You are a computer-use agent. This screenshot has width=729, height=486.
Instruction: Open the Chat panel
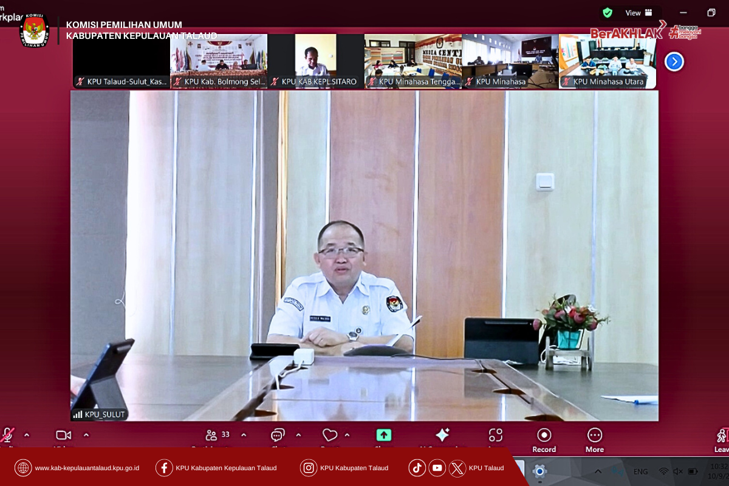click(x=278, y=436)
